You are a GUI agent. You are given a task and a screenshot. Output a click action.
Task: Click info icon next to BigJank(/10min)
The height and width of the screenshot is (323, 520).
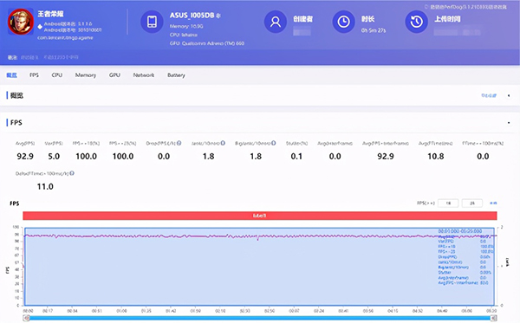click(274, 143)
